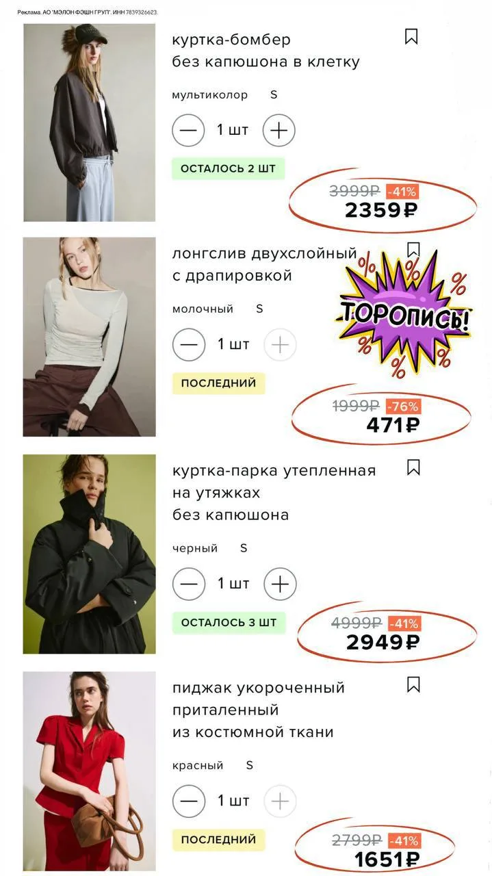Open пиджак укороченный приталенный title
The height and width of the screenshot is (876, 492).
click(259, 710)
